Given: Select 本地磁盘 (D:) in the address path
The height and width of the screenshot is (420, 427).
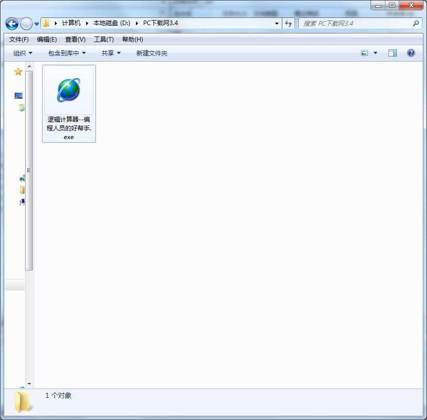Looking at the screenshot, I should pos(112,23).
